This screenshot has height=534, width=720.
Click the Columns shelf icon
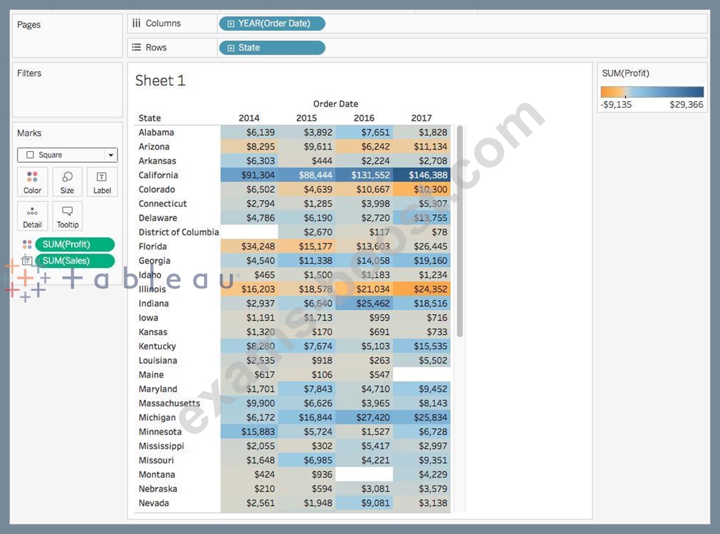coord(136,23)
